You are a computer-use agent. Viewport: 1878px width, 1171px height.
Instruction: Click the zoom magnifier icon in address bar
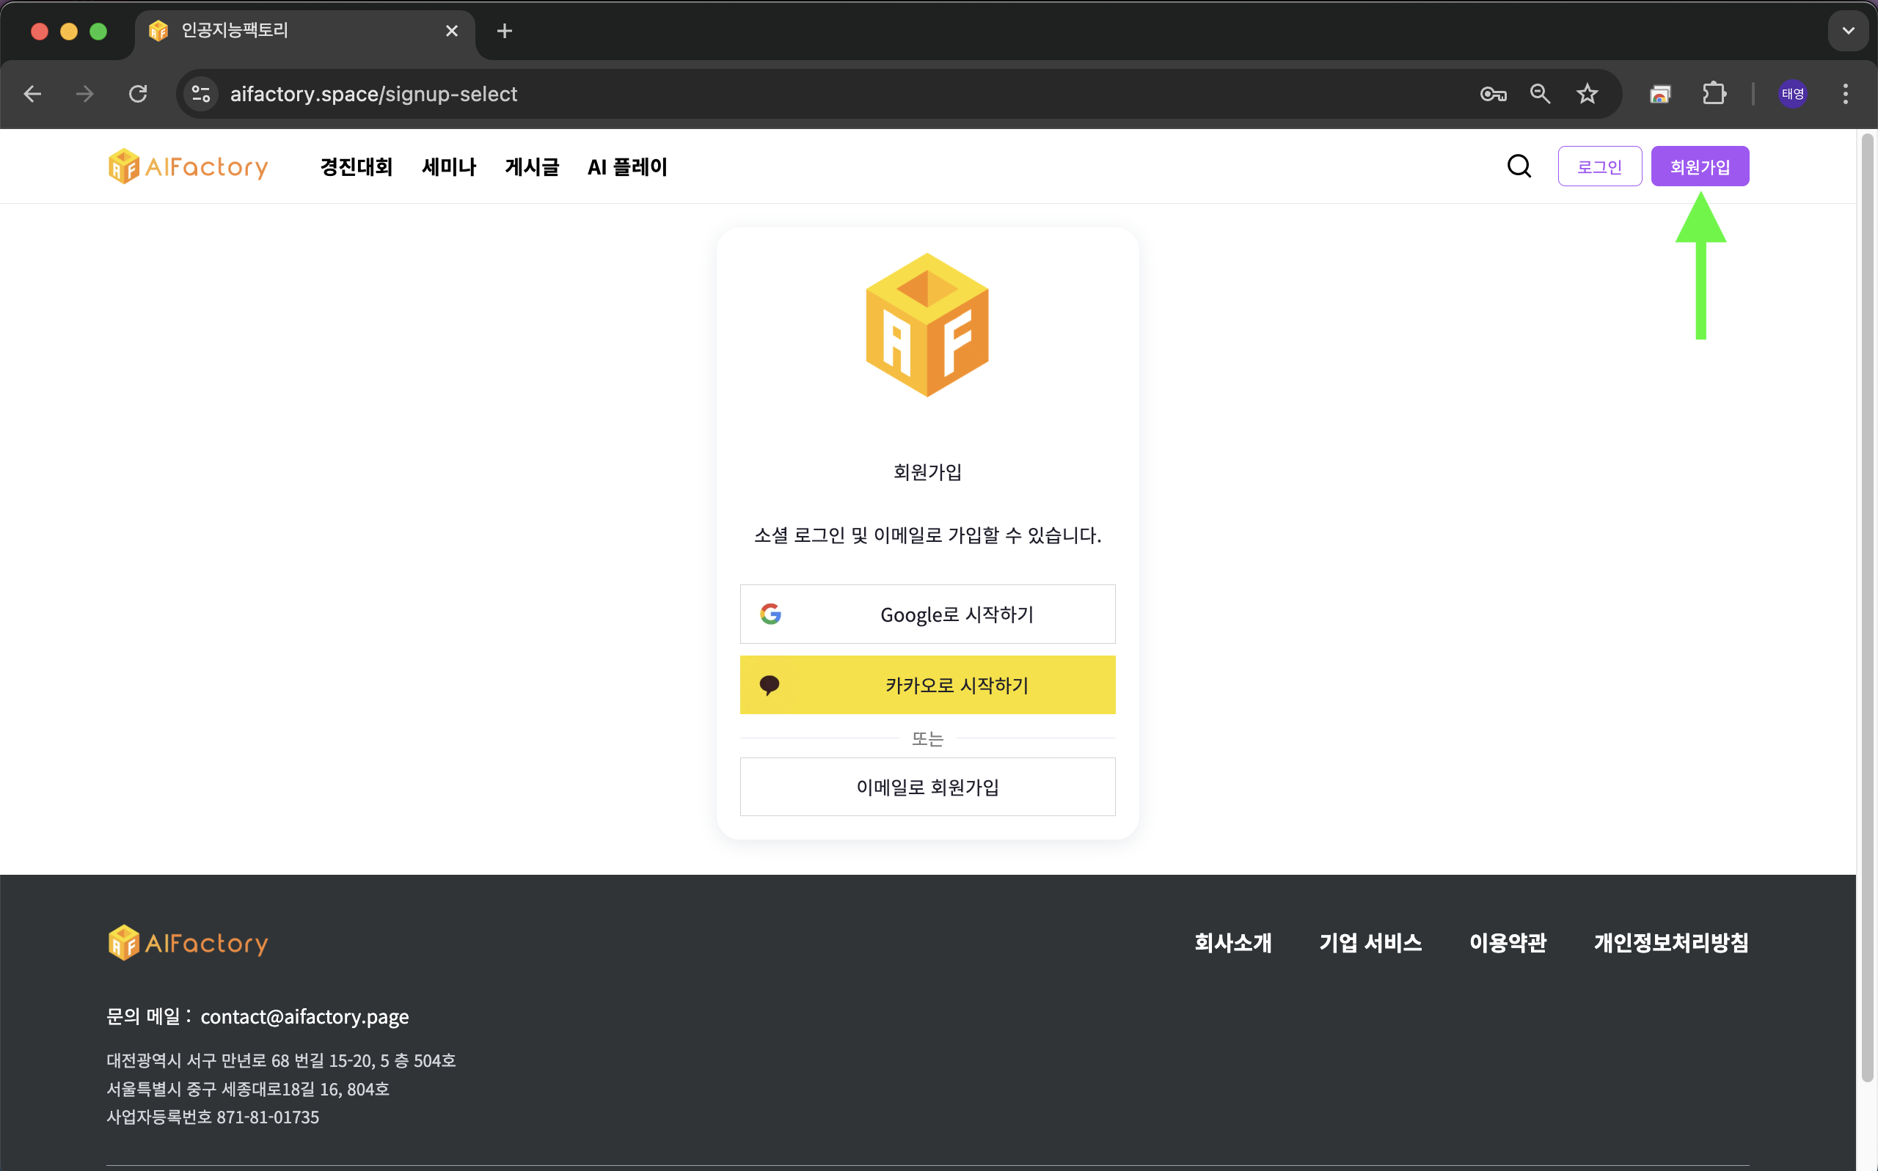(x=1541, y=94)
